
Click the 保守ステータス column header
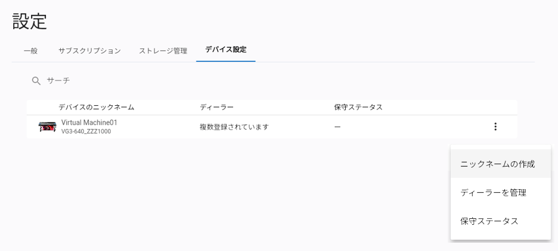[358, 107]
